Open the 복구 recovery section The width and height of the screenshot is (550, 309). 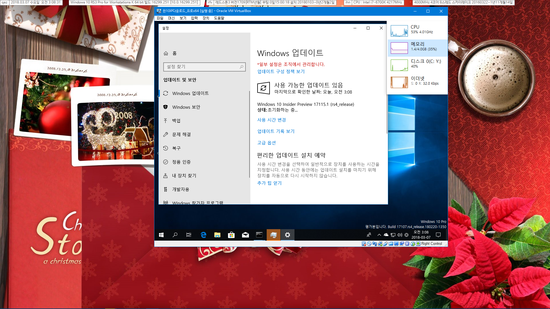tap(204, 148)
